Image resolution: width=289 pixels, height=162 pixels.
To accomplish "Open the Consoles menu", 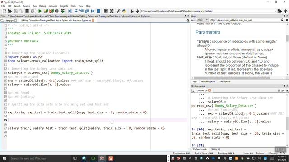I will [53, 6].
